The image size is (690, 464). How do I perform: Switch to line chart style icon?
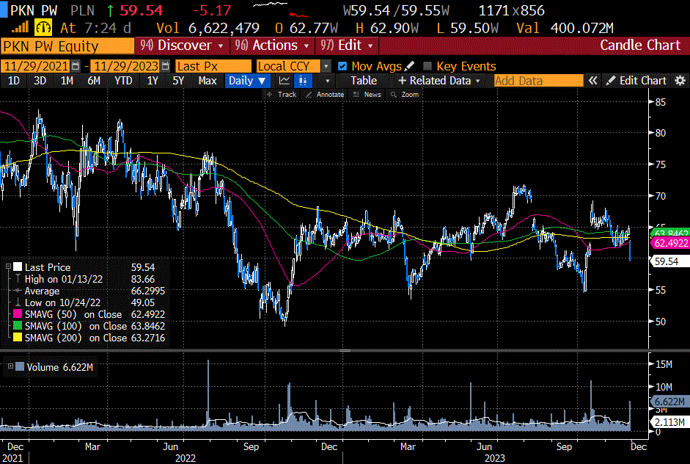pyautogui.click(x=285, y=81)
